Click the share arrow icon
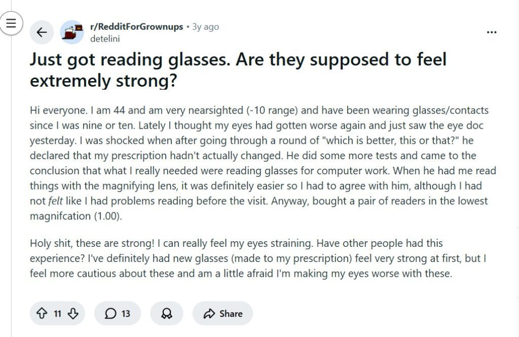 209,314
